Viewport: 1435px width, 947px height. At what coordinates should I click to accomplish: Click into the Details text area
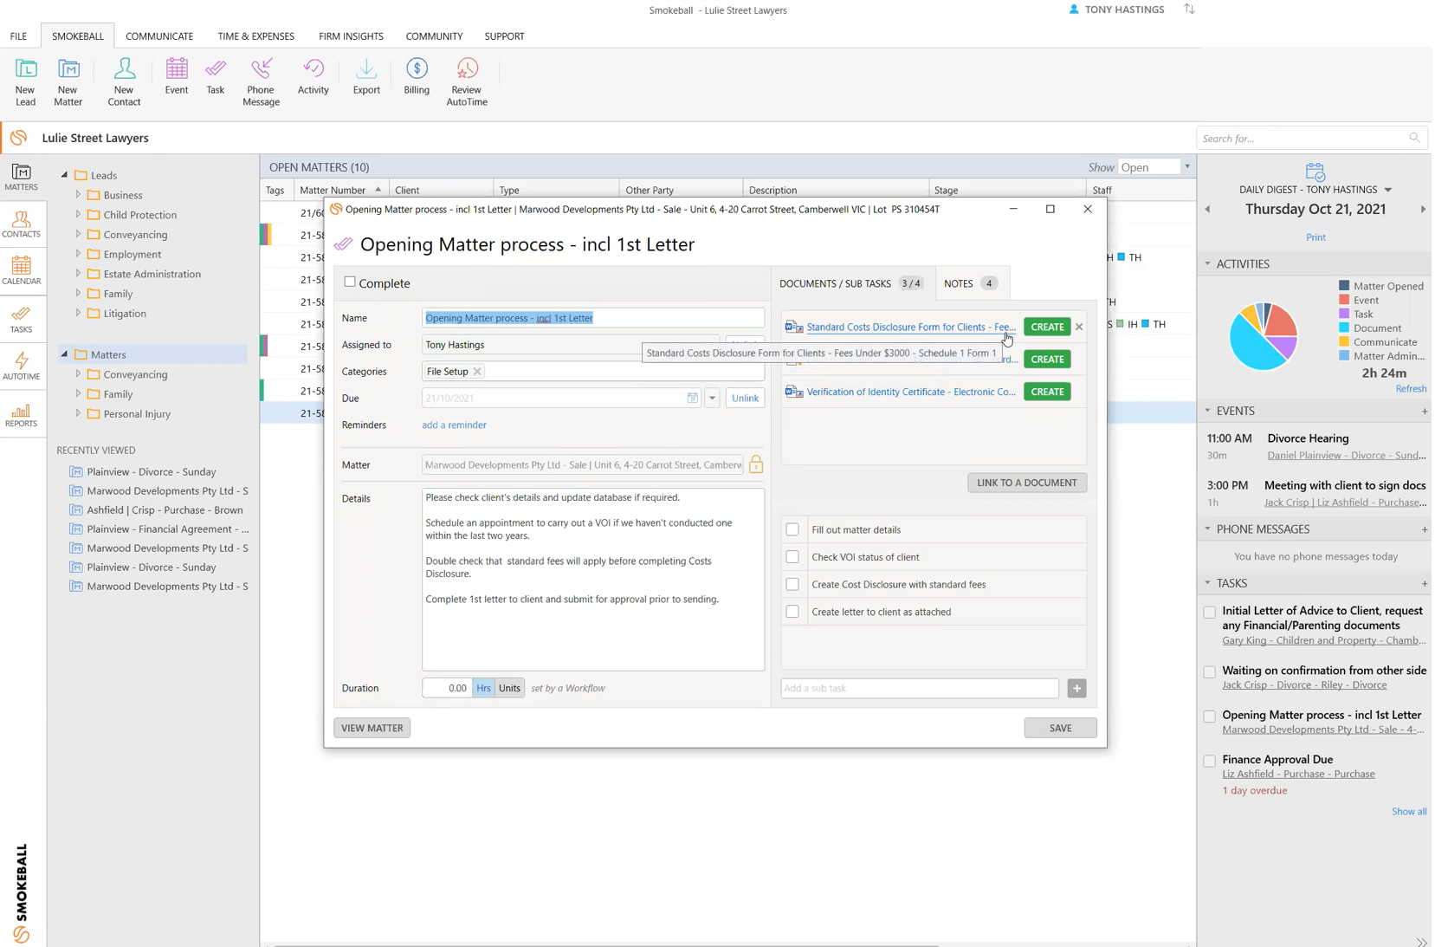(x=593, y=580)
